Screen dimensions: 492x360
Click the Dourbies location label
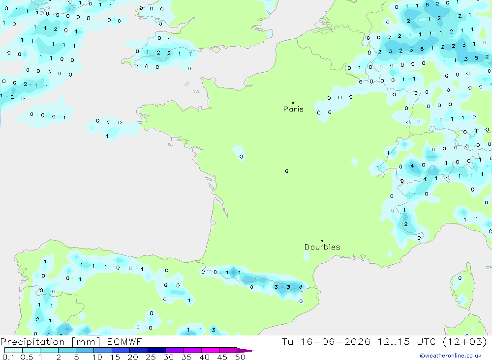tap(322, 247)
